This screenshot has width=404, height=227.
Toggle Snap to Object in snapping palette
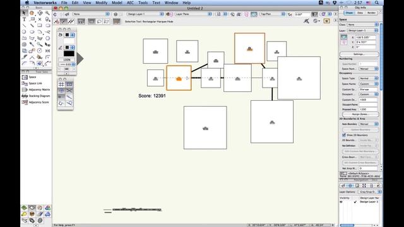[x=69, y=84]
